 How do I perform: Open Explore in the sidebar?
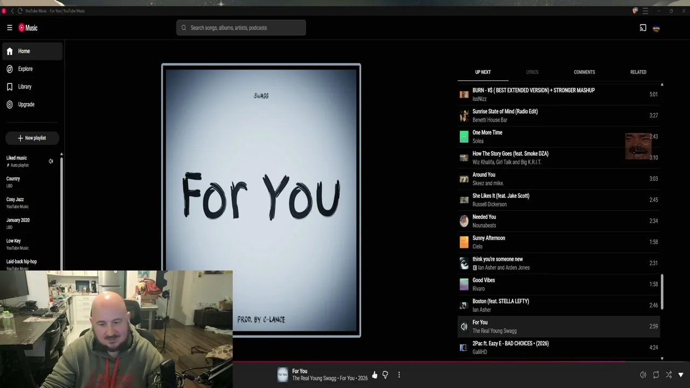(32, 69)
